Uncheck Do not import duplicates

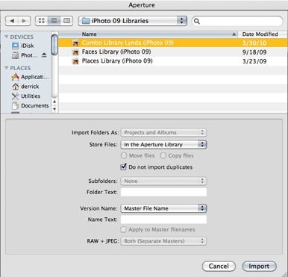click(x=124, y=166)
